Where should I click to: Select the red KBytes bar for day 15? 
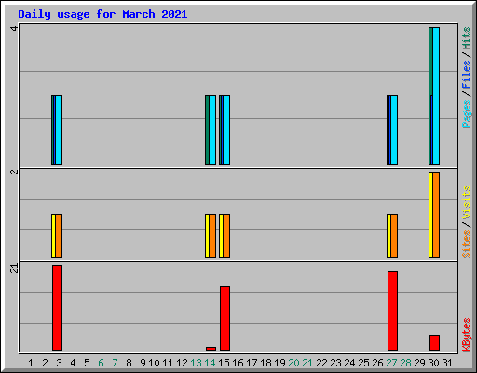click(225, 318)
